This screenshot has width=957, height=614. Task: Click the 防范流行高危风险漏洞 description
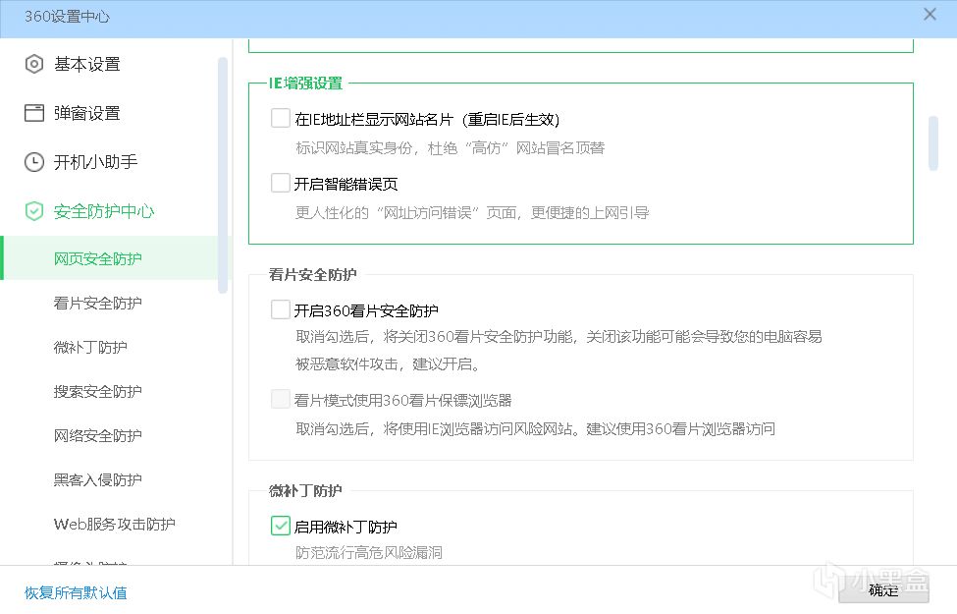tap(369, 553)
